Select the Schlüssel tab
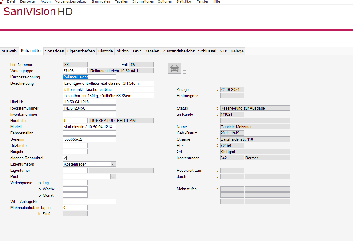Image resolution: width=353 pixels, height=241 pixels. pos(207,51)
